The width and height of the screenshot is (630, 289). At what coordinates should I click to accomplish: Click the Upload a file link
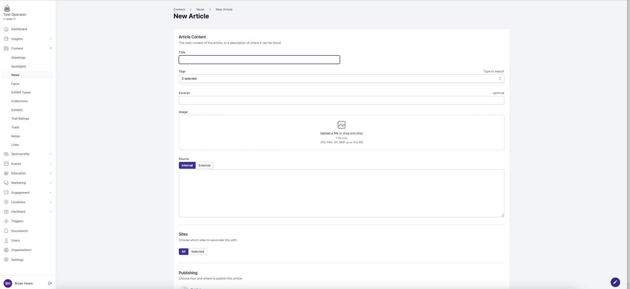click(329, 133)
